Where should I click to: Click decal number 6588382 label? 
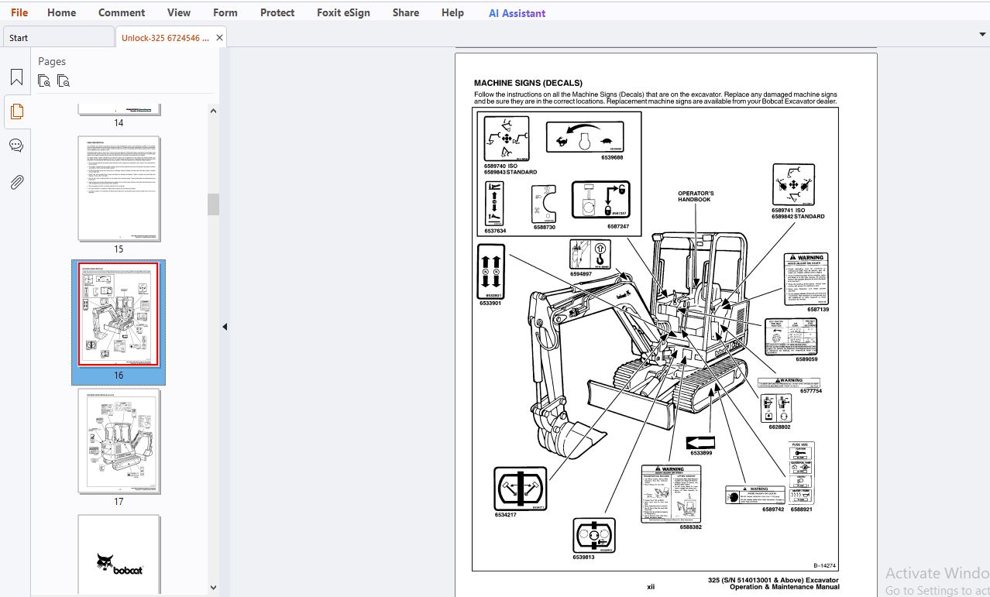point(691,527)
